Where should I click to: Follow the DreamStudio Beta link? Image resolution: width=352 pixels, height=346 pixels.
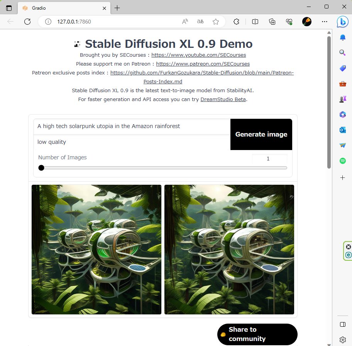pyautogui.click(x=223, y=99)
